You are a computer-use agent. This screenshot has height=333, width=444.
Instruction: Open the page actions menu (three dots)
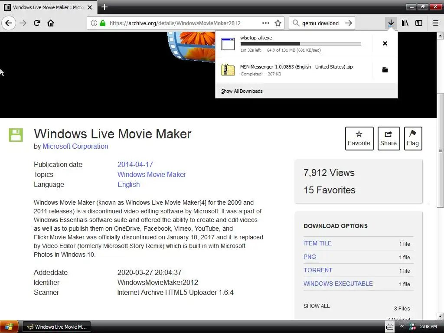point(266,23)
